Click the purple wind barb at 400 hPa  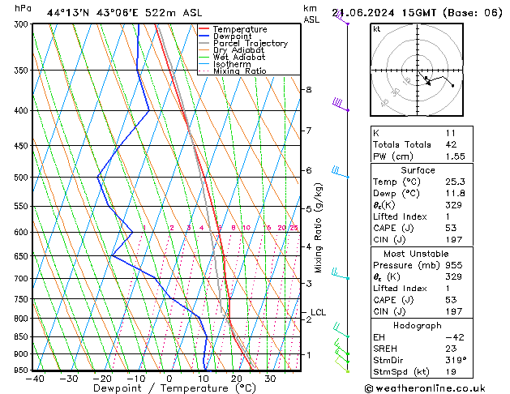point(341,105)
